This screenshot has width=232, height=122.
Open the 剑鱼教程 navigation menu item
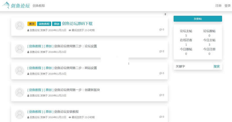click(39, 6)
